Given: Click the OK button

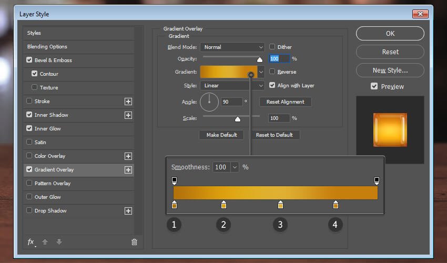Looking at the screenshot, I should pos(390,34).
